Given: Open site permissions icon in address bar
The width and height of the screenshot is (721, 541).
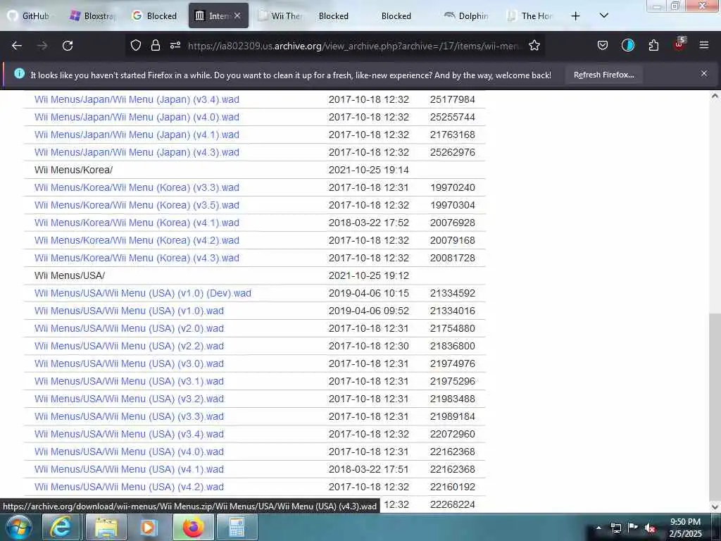Looking at the screenshot, I should click(x=175, y=45).
